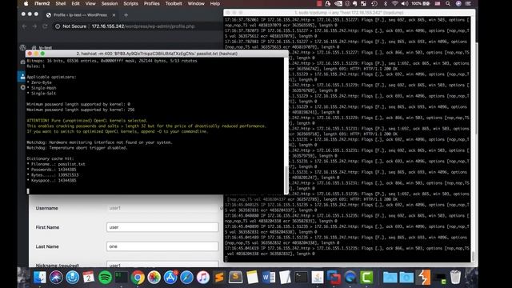The height and width of the screenshot is (288, 512).
Task: Click the tcpdump terminal window scrollbar
Action: 473,256
